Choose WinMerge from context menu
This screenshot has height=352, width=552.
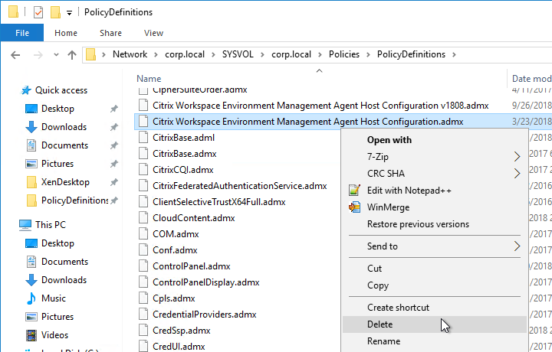(435, 207)
